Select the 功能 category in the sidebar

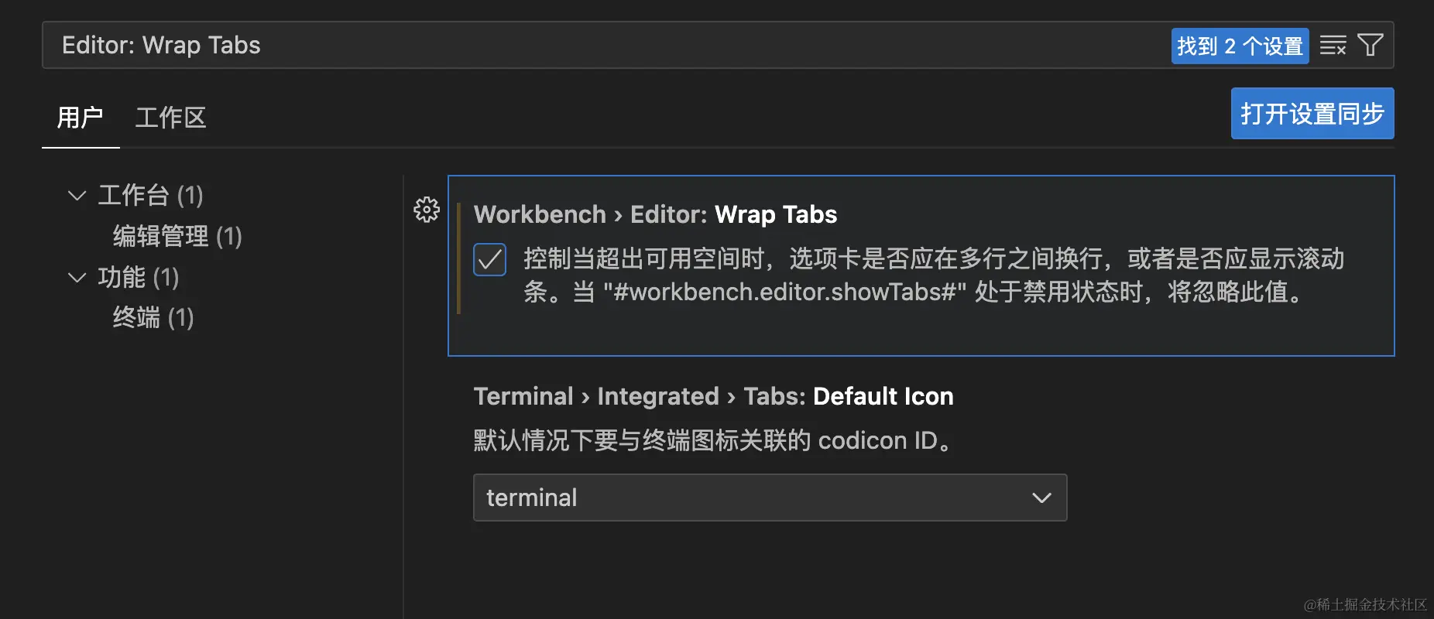[x=139, y=277]
